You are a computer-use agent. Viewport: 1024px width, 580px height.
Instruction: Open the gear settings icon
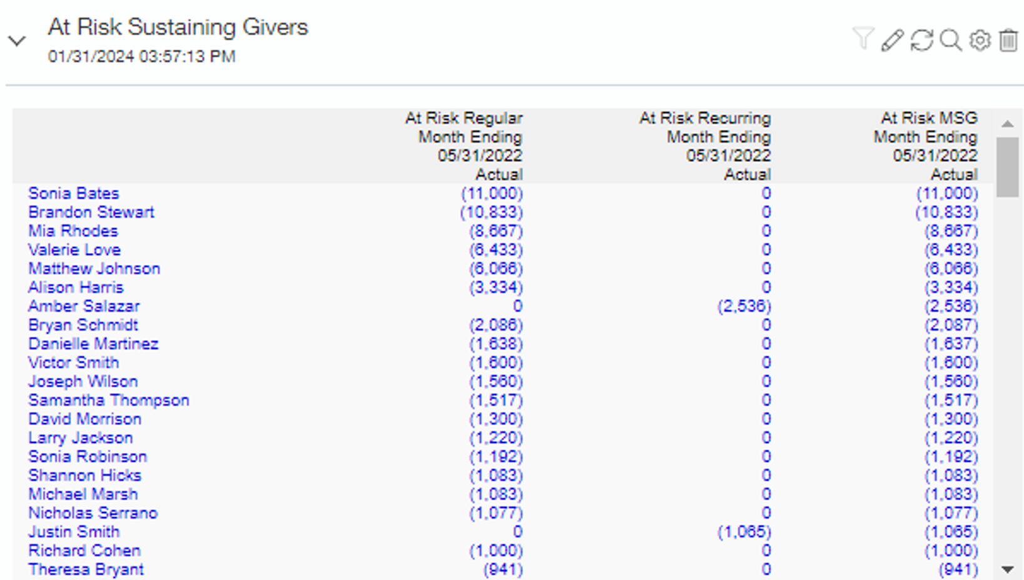click(x=980, y=40)
